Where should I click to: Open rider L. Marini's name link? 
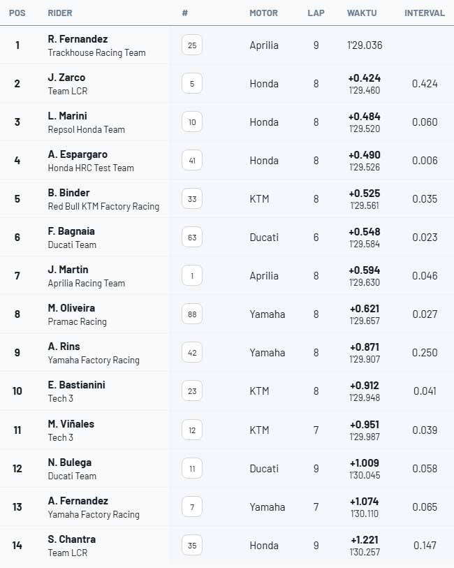coord(68,116)
